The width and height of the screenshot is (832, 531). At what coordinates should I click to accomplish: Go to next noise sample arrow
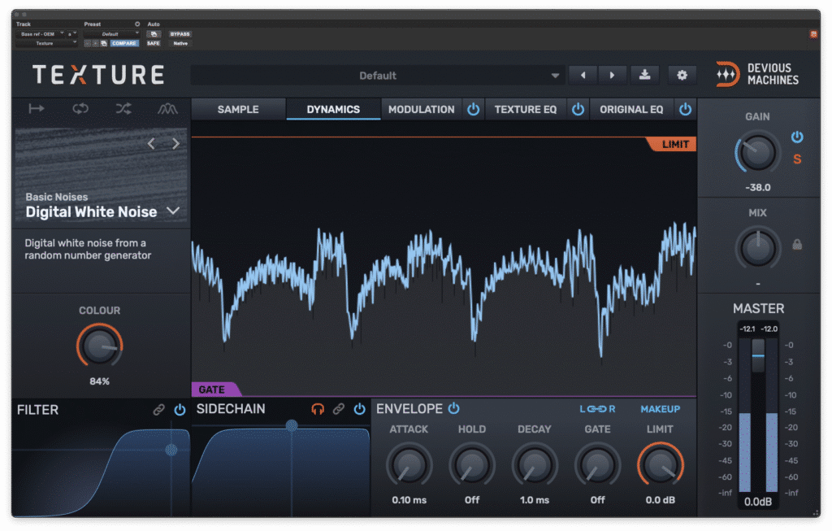coord(175,143)
